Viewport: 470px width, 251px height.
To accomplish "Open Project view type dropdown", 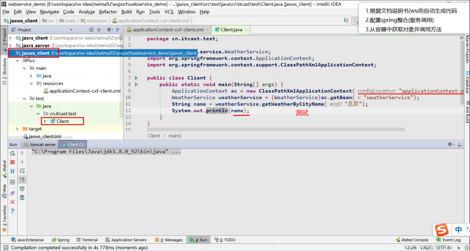I will click(71, 30).
